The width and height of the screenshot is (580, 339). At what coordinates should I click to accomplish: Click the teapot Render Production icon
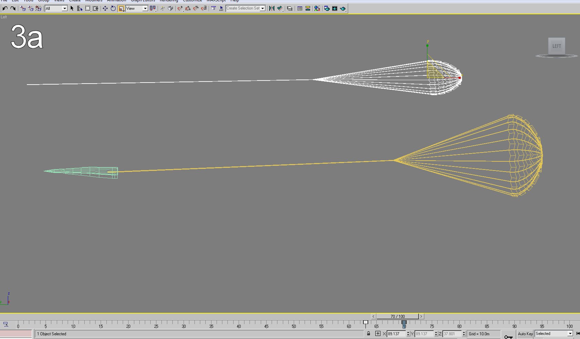point(343,8)
